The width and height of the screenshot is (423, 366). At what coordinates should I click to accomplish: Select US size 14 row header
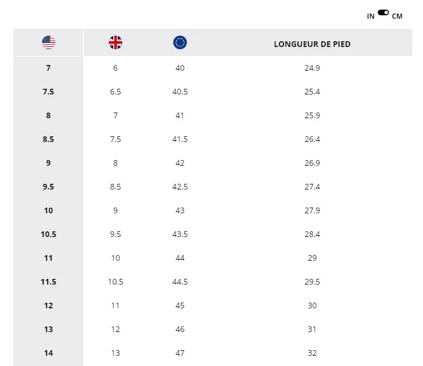click(49, 353)
